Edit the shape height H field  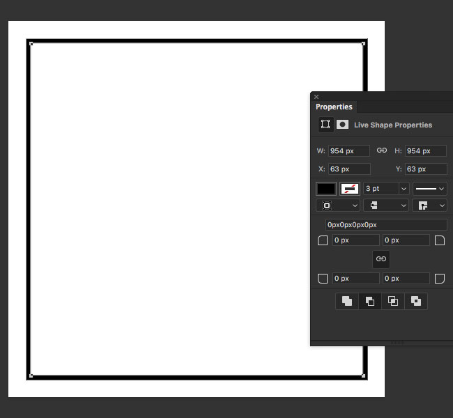click(x=426, y=150)
